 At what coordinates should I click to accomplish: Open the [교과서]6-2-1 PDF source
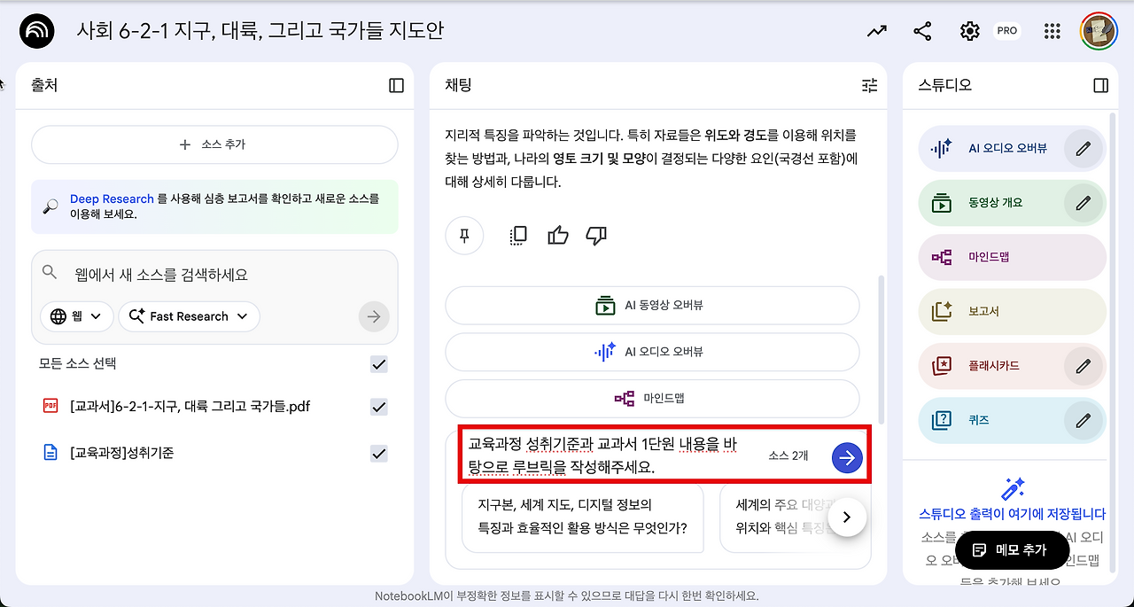tap(190, 407)
